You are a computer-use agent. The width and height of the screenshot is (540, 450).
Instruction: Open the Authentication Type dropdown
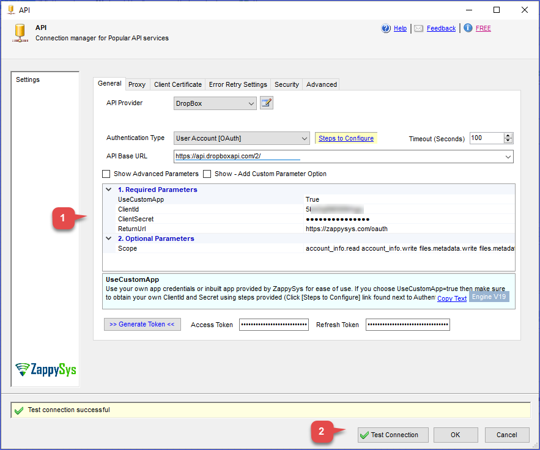click(x=242, y=138)
